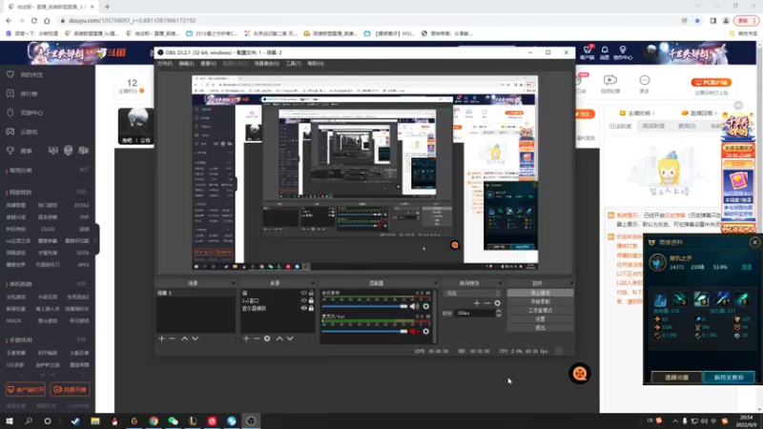763x429 pixels.
Task: Open the Tools menu in OBS
Action: tap(294, 64)
